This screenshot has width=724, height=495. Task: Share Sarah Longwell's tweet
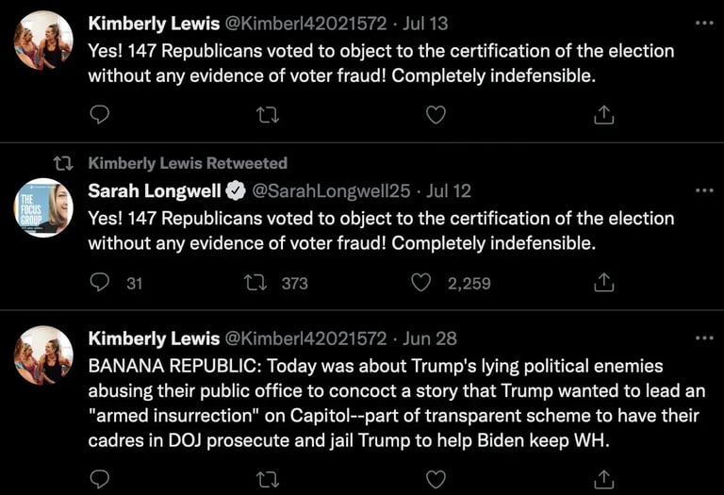[604, 282]
